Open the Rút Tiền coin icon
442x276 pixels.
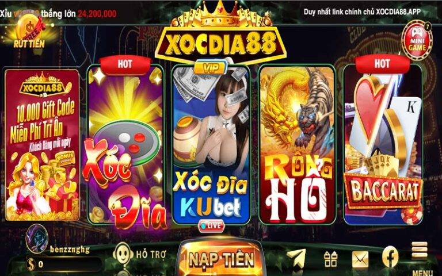pyautogui.click(x=29, y=32)
